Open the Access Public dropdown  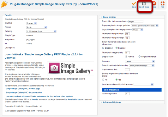(37, 27)
